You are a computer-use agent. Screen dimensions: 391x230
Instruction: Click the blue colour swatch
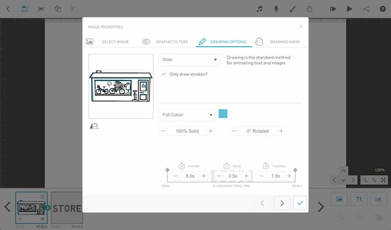coord(223,113)
